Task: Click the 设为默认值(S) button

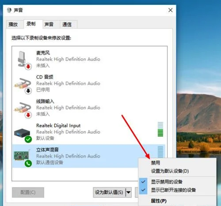Action: 109,192
